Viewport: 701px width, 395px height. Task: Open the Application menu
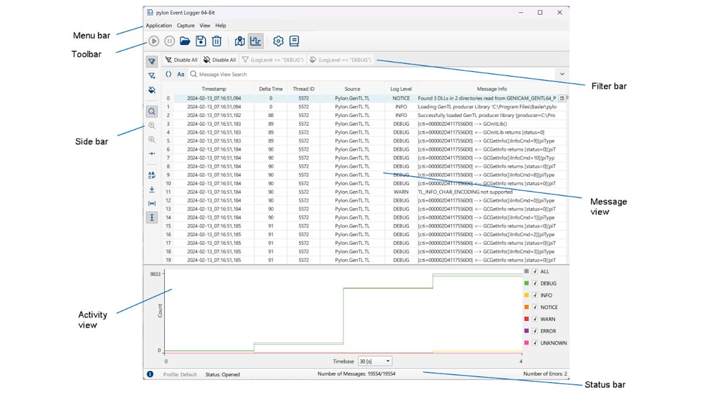[x=159, y=26]
